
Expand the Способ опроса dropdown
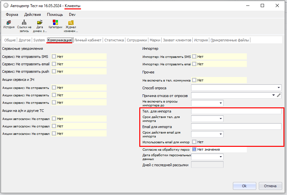(x=279, y=88)
